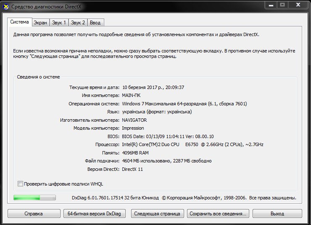Open the Звук 1 tab
Viewport: 311px width, 225px height.
click(x=59, y=23)
